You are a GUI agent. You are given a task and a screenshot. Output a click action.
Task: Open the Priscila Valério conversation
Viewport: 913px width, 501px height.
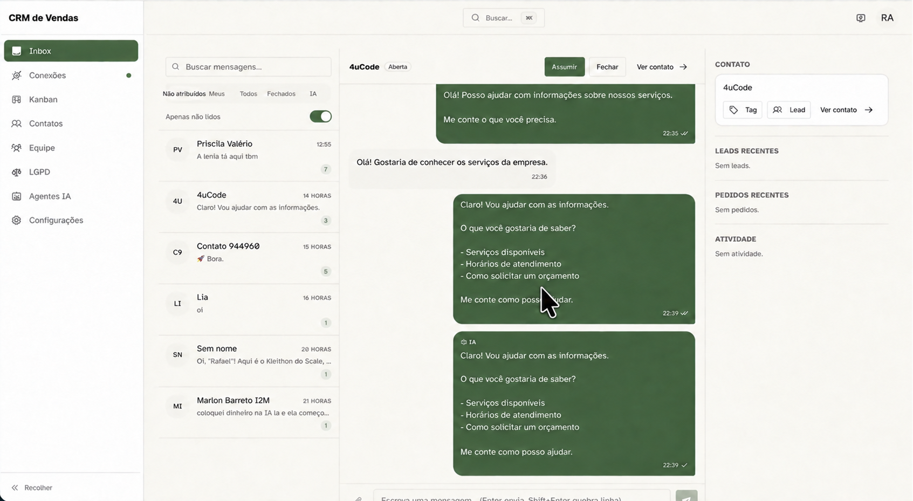tap(249, 156)
